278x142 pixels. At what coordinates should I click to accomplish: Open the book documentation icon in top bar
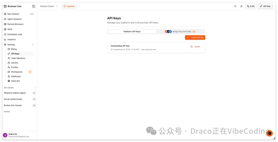coord(235,6)
